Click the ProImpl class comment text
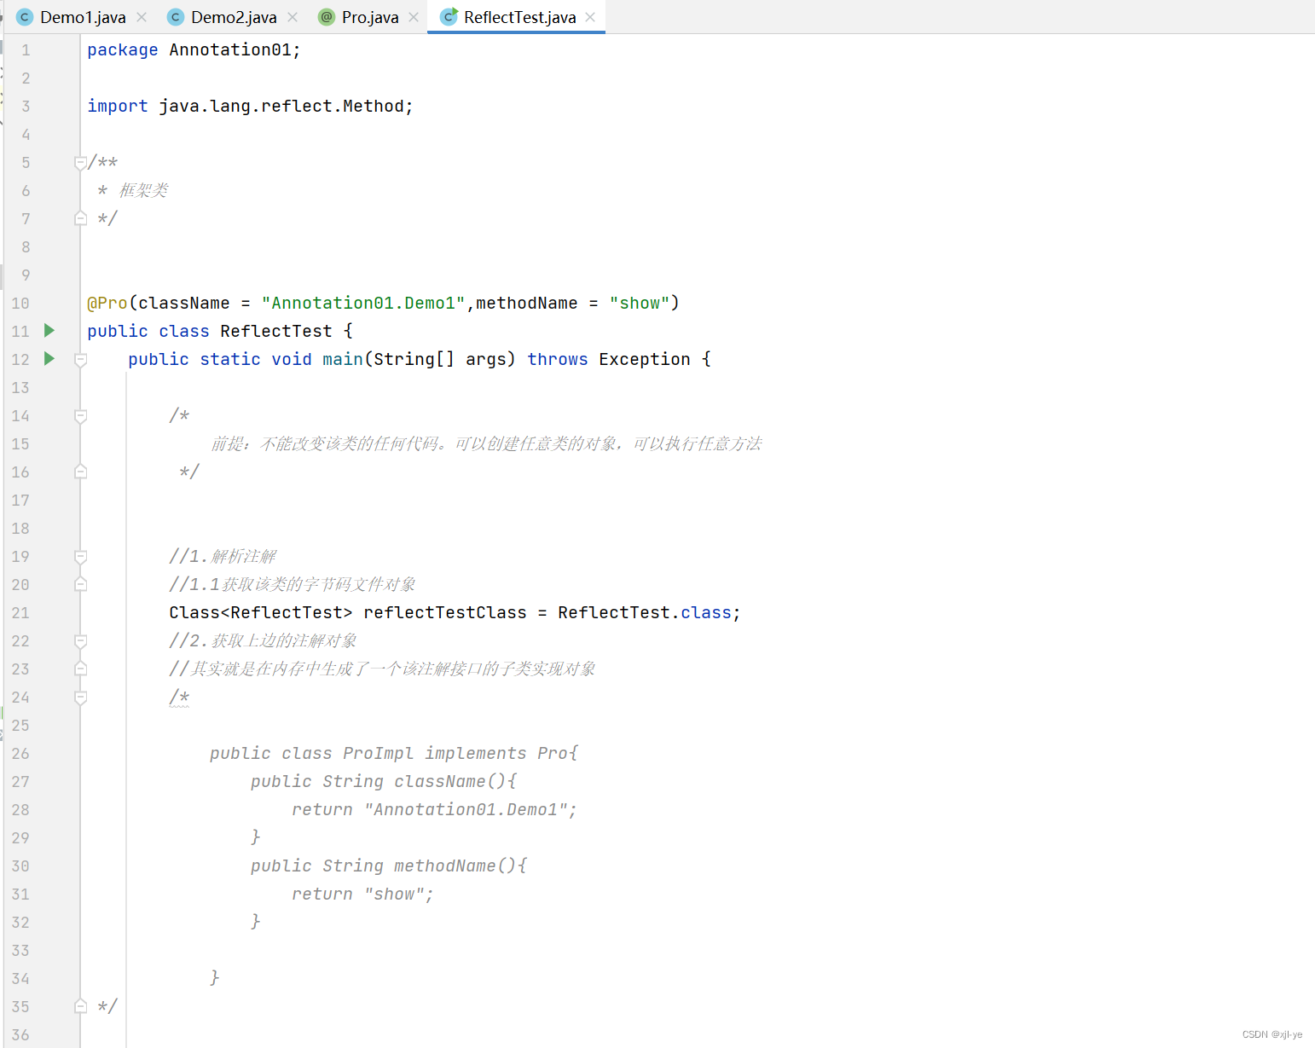 pyautogui.click(x=394, y=753)
